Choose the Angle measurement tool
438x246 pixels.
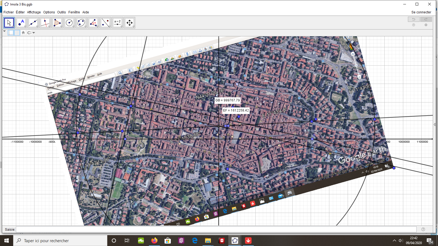(x=93, y=23)
